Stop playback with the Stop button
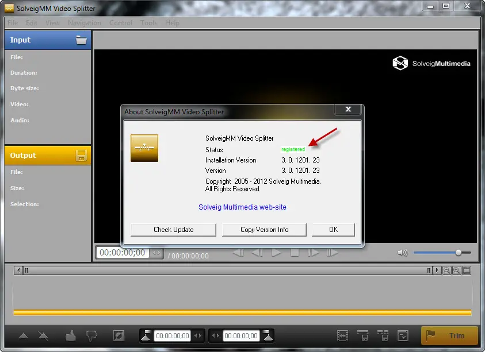This screenshot has width=485, height=352. coord(295,253)
